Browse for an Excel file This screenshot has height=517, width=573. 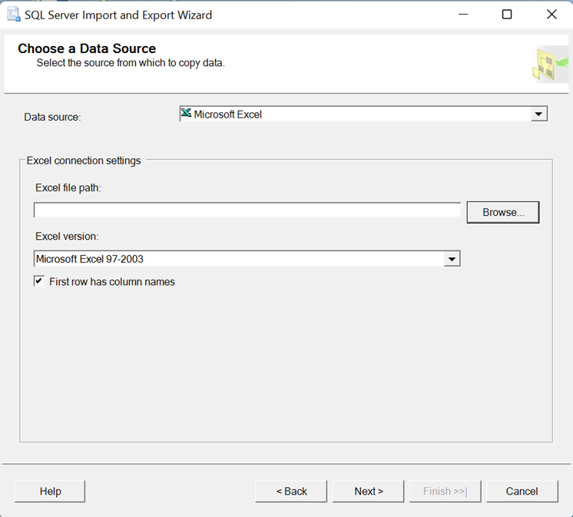point(503,212)
